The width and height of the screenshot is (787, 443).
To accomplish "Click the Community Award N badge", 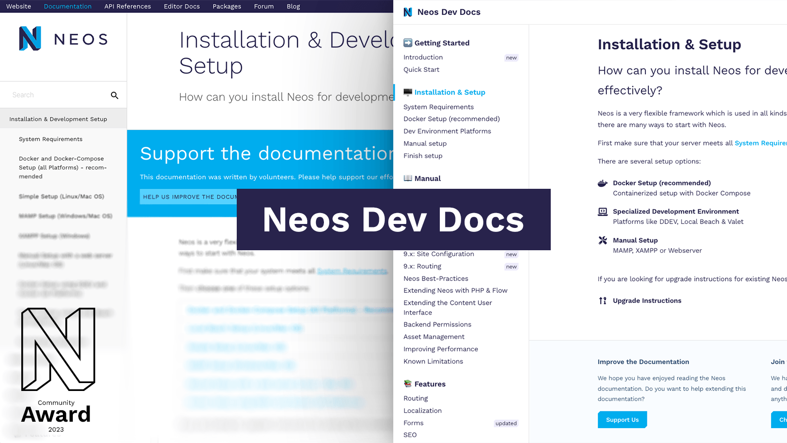I will (57, 349).
